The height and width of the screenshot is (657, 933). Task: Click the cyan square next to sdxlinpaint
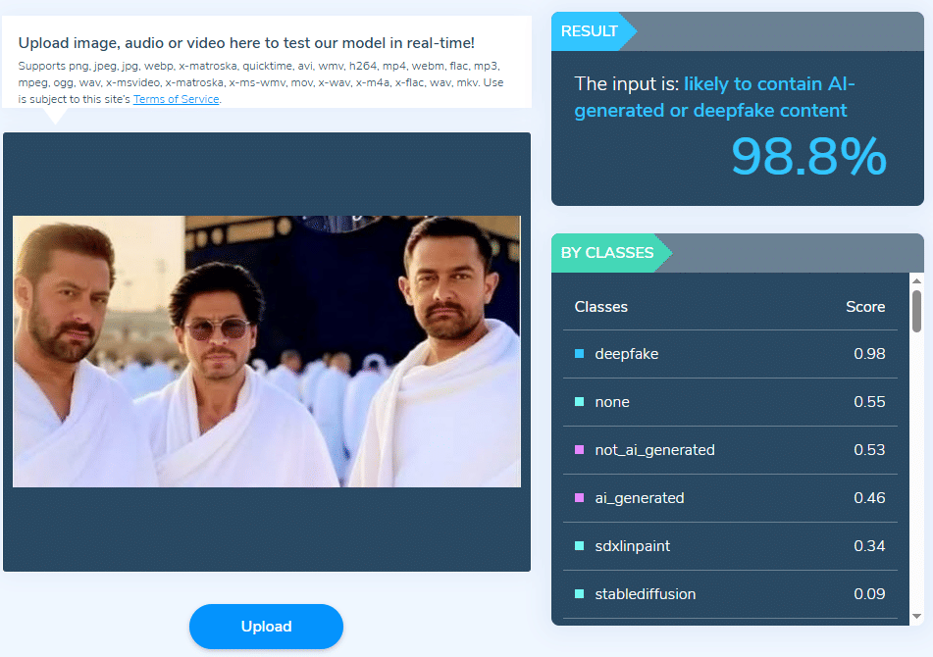point(579,546)
